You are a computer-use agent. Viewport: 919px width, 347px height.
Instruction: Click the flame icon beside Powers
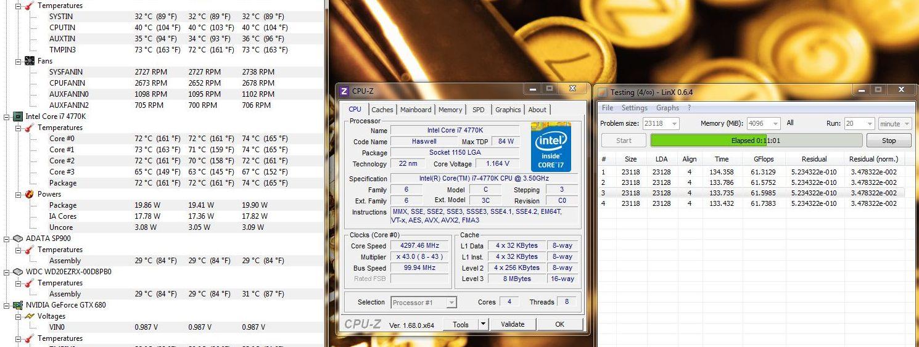click(x=29, y=194)
